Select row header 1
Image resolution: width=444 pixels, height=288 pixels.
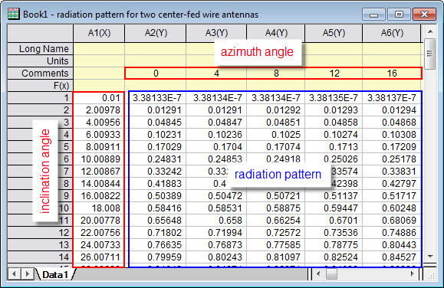(x=40, y=98)
